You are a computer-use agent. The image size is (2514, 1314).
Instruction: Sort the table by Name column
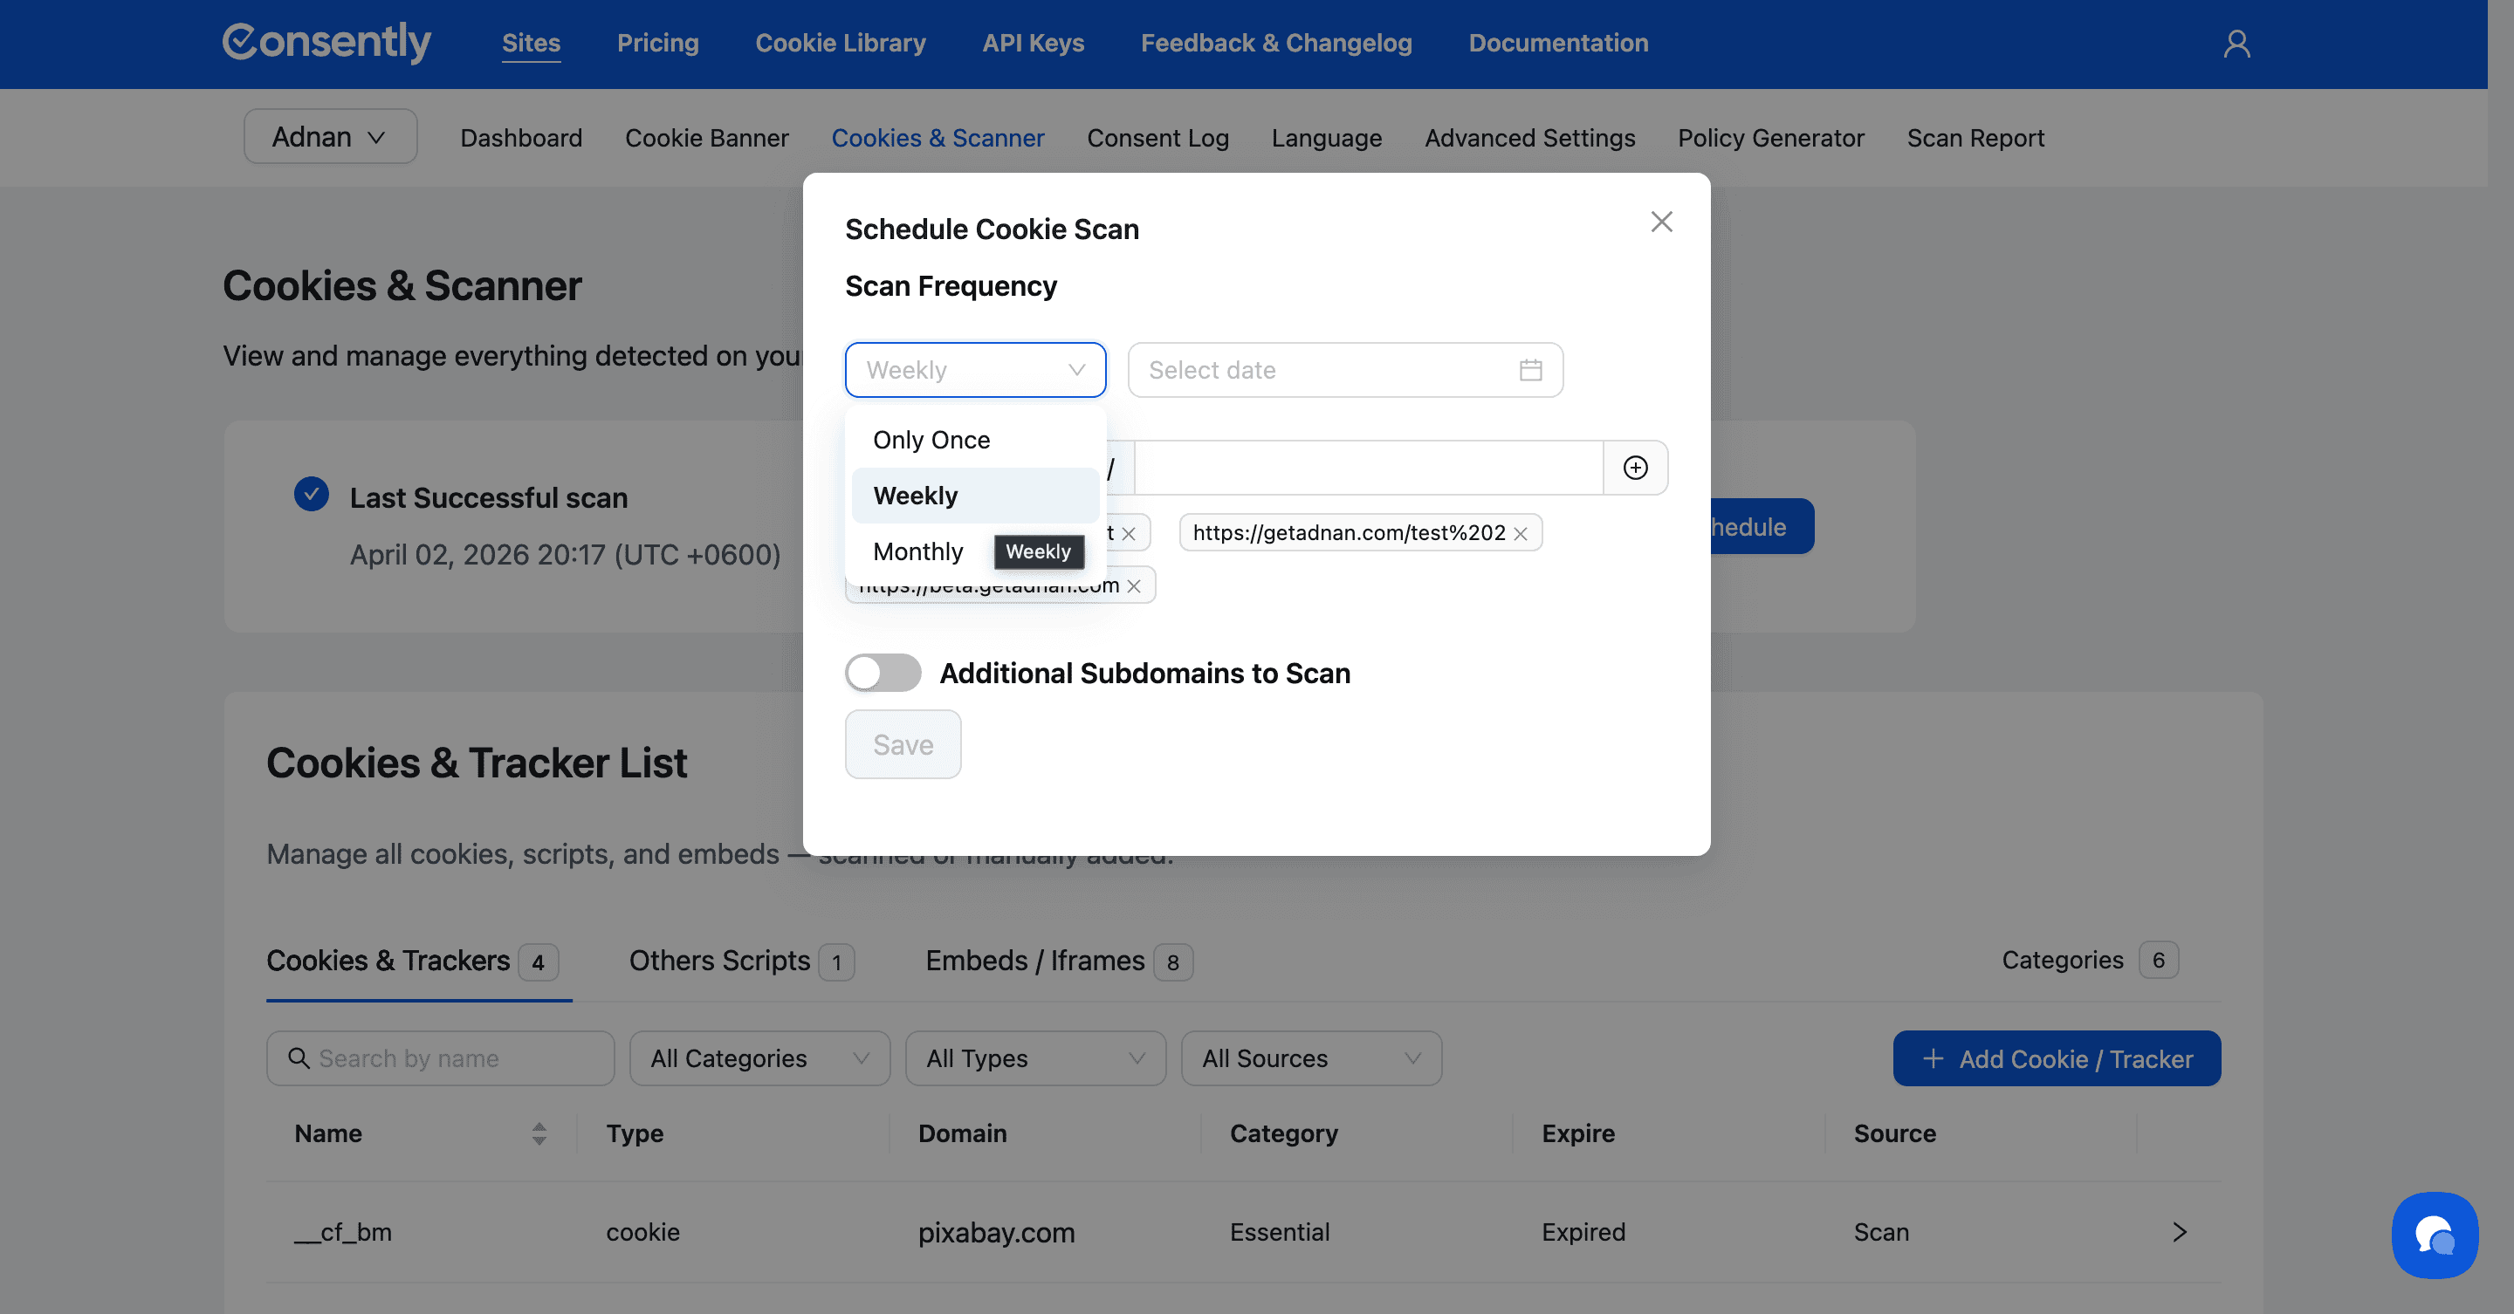(539, 1133)
